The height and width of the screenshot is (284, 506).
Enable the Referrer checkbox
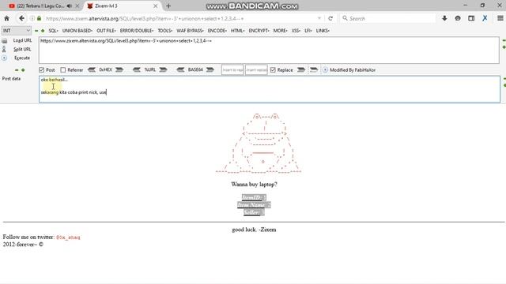click(63, 70)
